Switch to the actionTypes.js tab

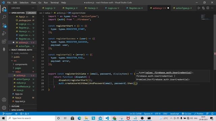click(183, 8)
